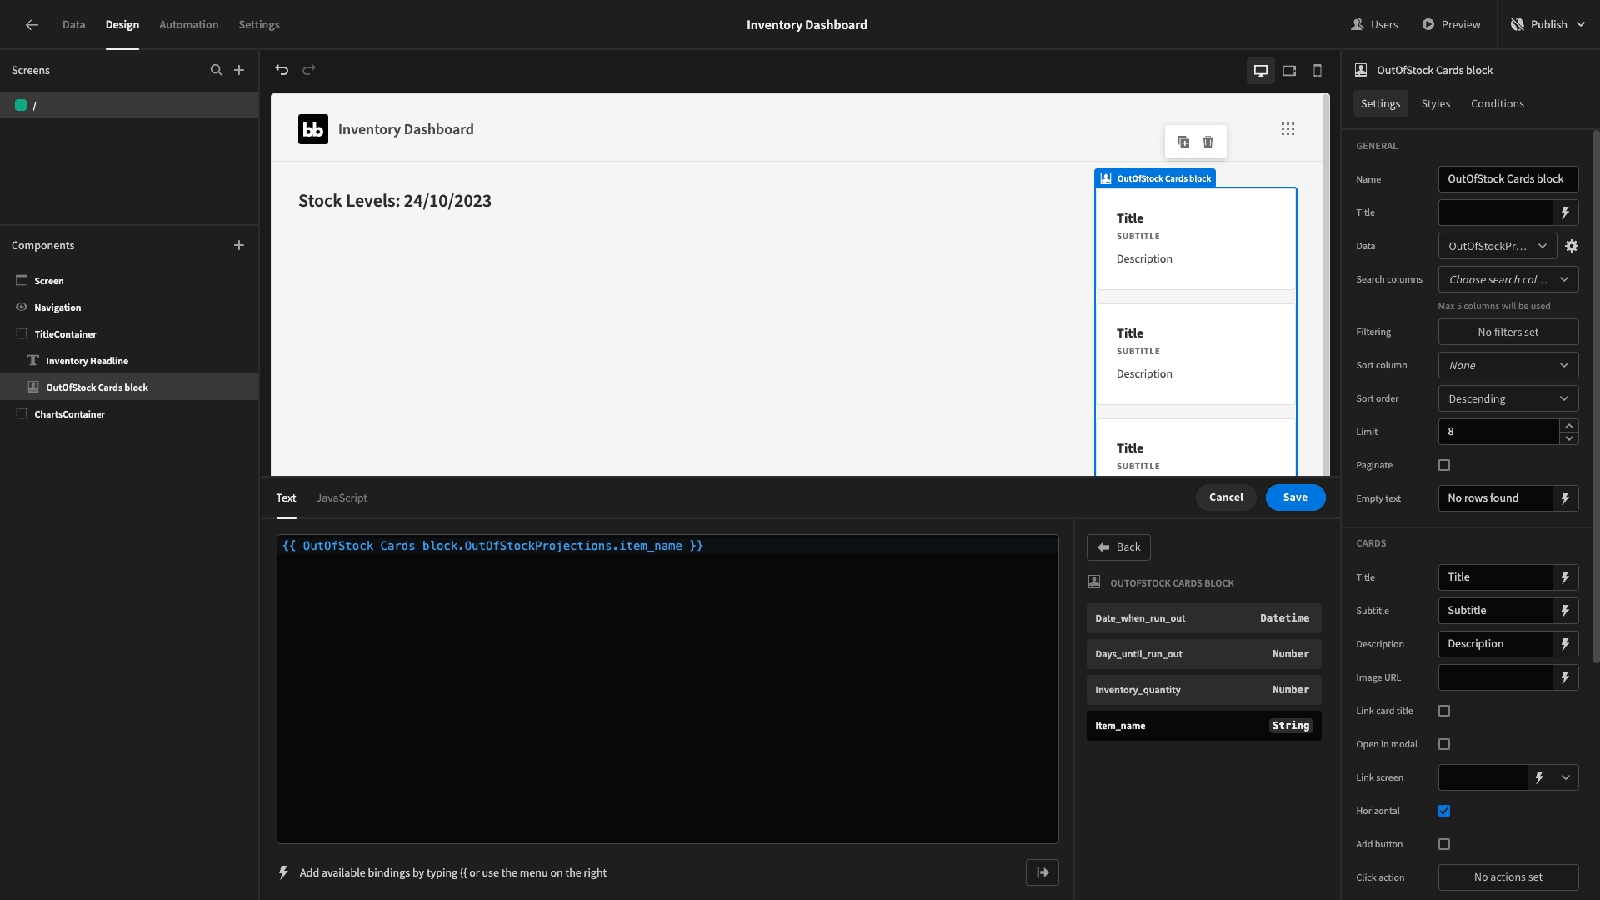Enable Open in modal checkbox

pos(1444,744)
